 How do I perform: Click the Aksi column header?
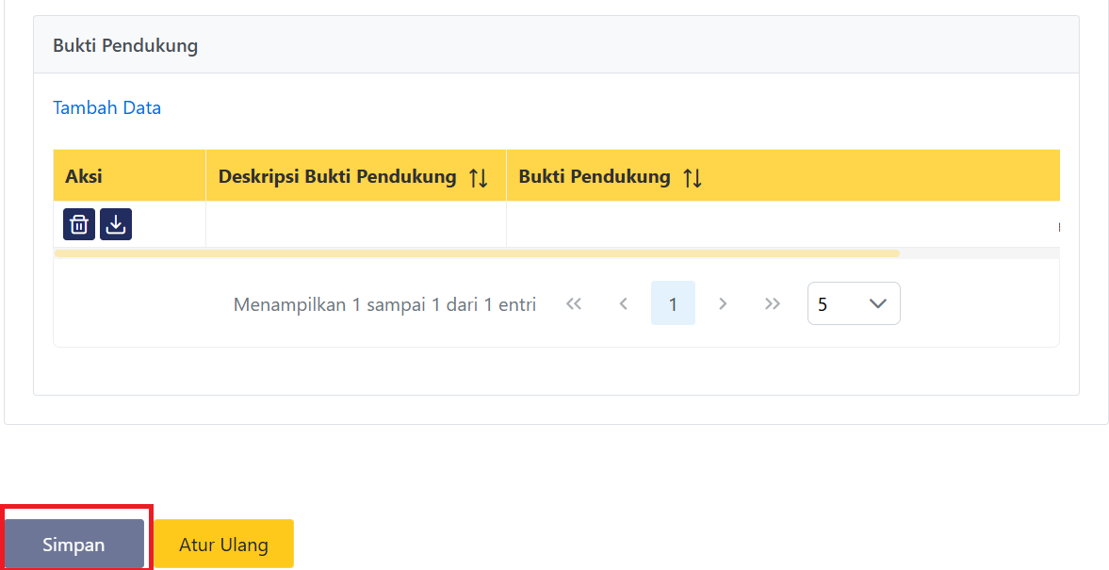[x=84, y=176]
